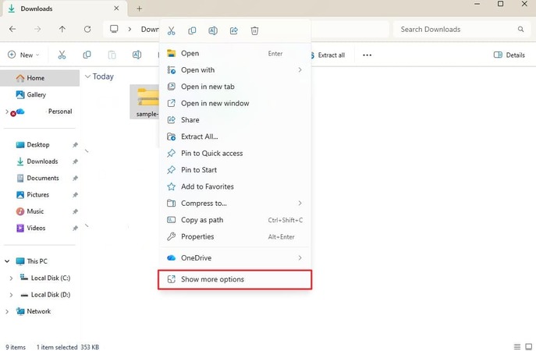Open the Compress to... submenu
The image size is (536, 351).
[x=235, y=204]
